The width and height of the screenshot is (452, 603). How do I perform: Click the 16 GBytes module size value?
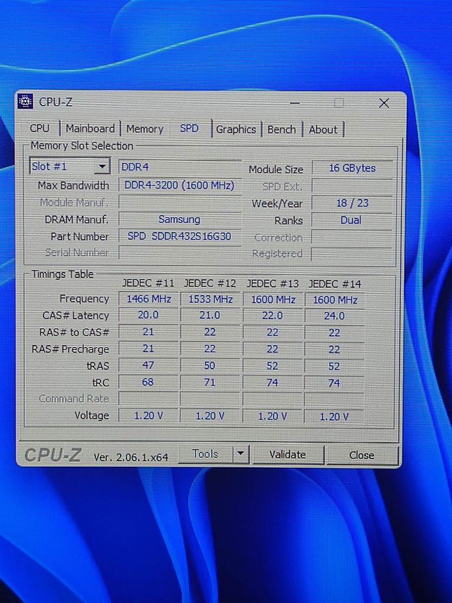tap(352, 168)
